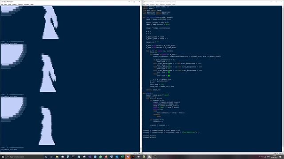
Task: Open File menu in IDLE Shell window
Action: 2,4
